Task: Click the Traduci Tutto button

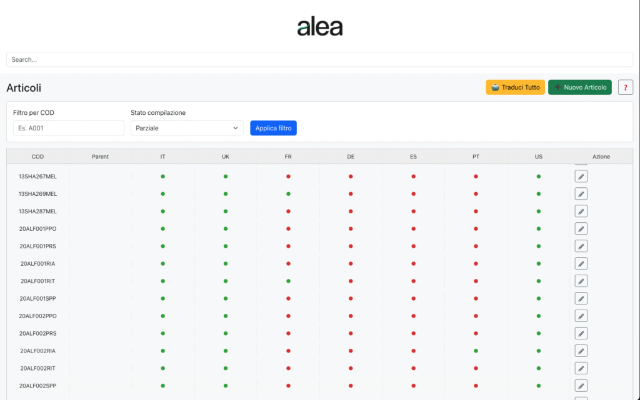Action: click(515, 87)
